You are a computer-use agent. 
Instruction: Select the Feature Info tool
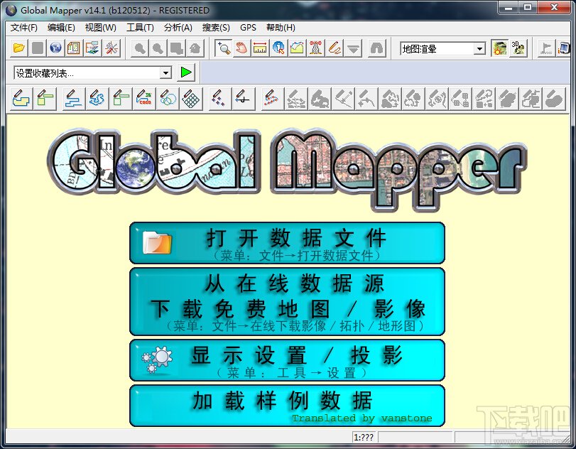click(279, 48)
